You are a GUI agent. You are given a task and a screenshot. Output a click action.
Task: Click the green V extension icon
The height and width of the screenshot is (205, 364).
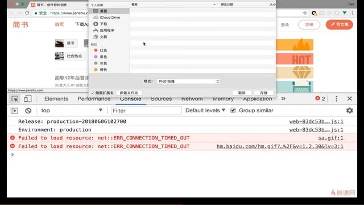point(345,13)
